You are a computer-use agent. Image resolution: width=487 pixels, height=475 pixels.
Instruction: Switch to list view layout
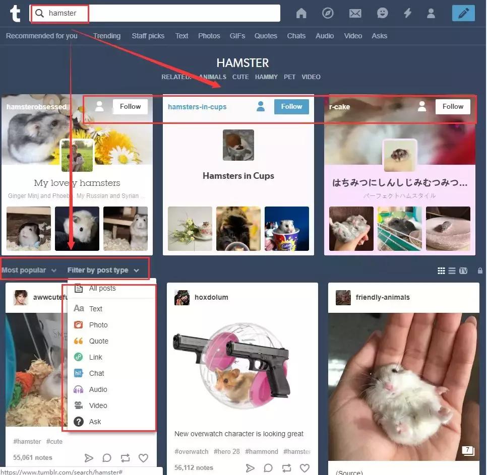tap(452, 270)
